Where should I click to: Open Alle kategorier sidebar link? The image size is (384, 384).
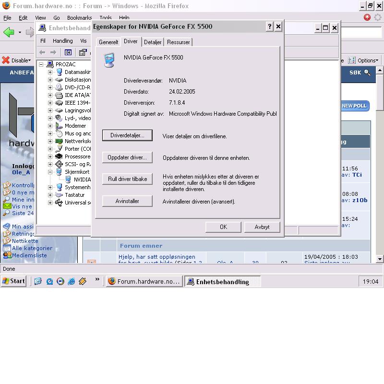tap(32, 248)
